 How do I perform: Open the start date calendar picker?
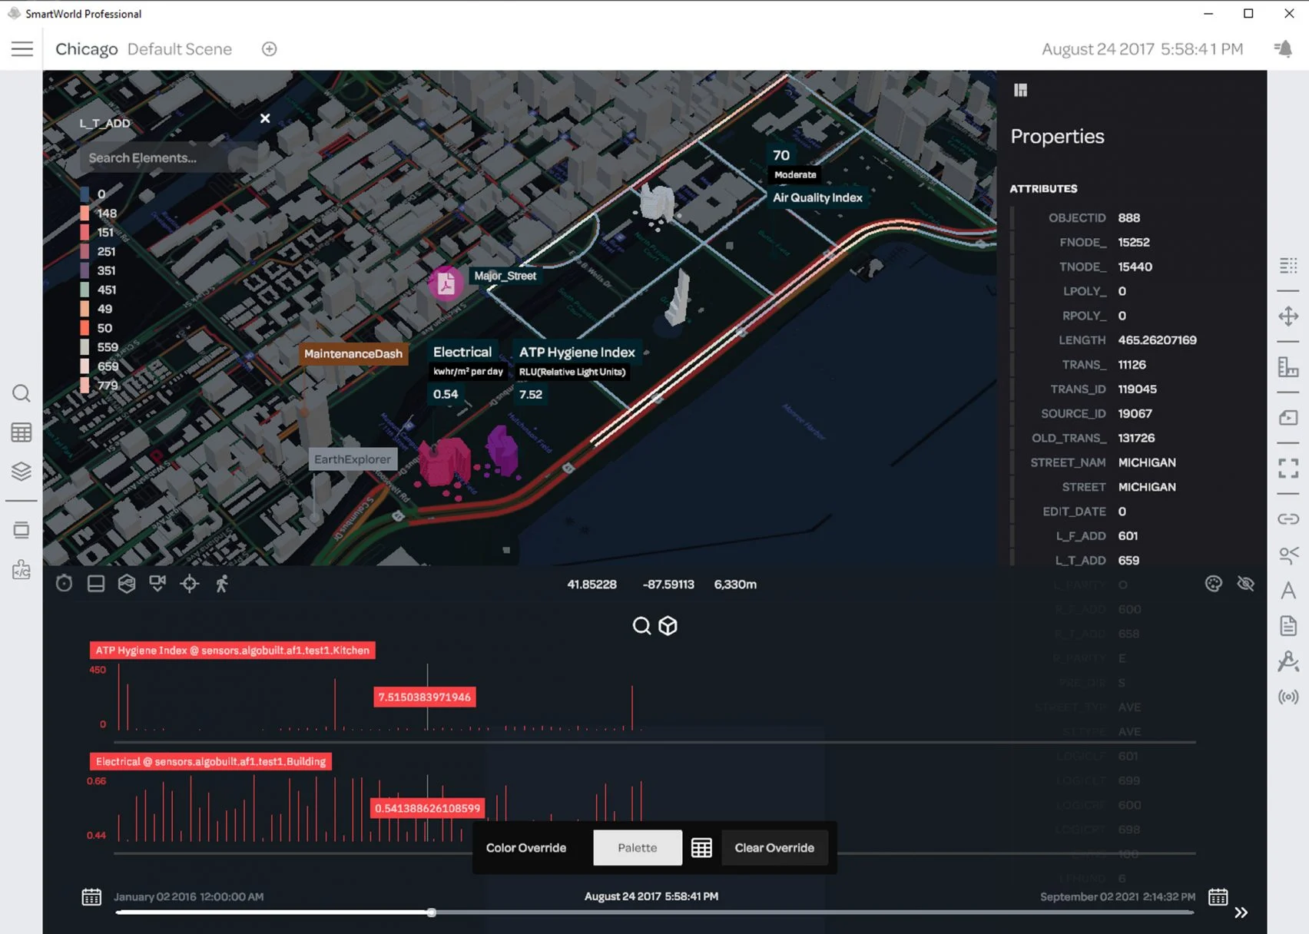point(91,897)
